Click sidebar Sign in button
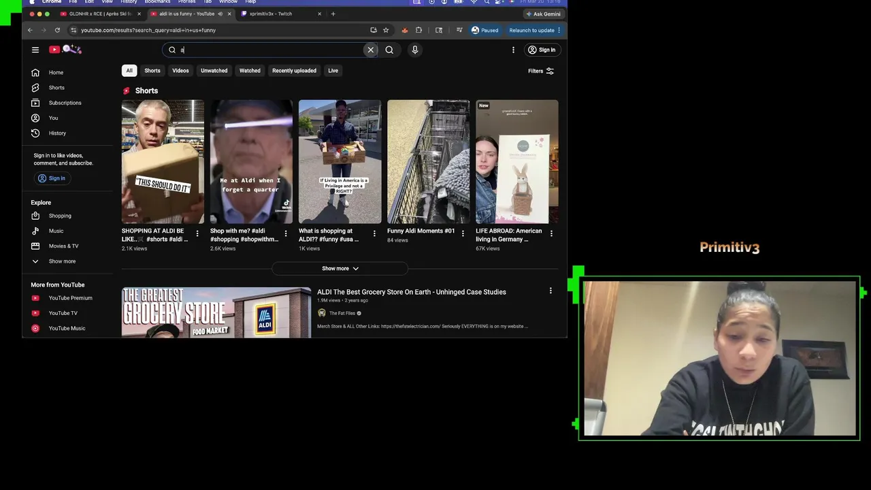The height and width of the screenshot is (490, 871). [x=52, y=178]
